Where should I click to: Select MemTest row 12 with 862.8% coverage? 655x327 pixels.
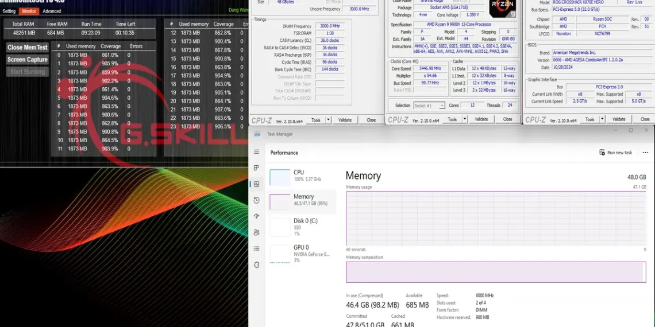(x=206, y=33)
